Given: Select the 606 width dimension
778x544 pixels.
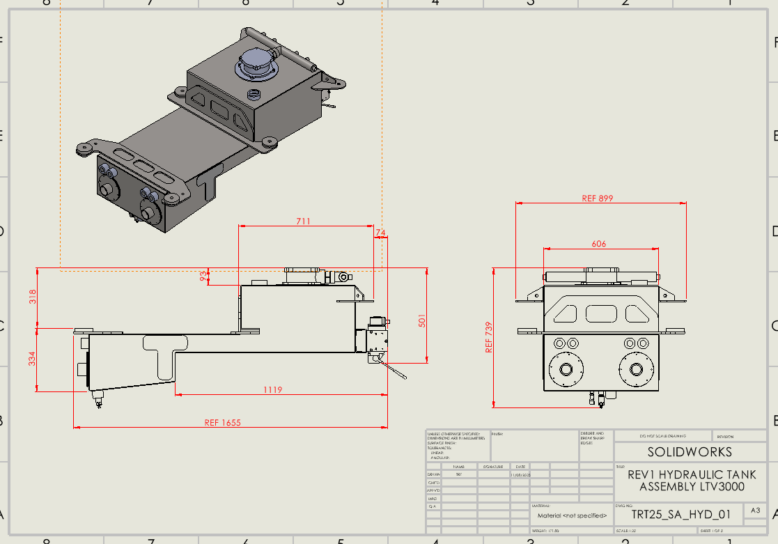Looking at the screenshot, I should [599, 244].
